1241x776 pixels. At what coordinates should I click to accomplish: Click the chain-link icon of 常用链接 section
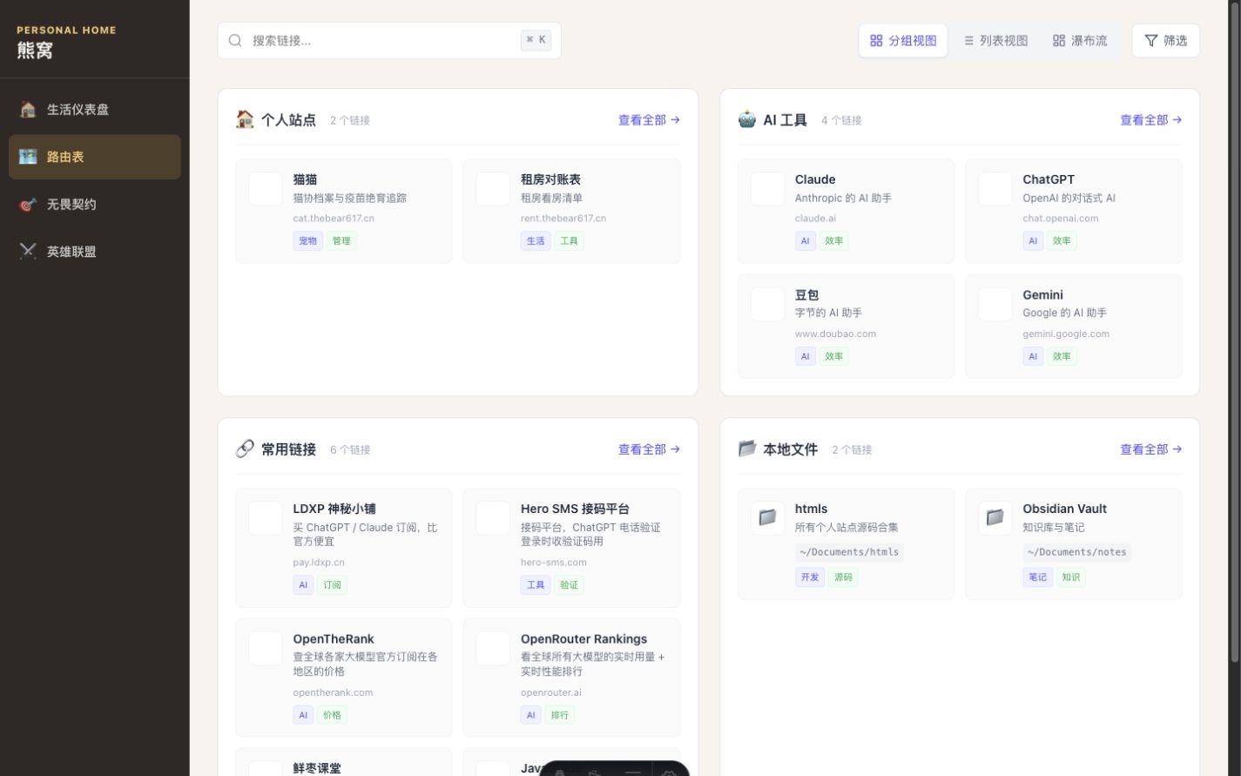(245, 449)
